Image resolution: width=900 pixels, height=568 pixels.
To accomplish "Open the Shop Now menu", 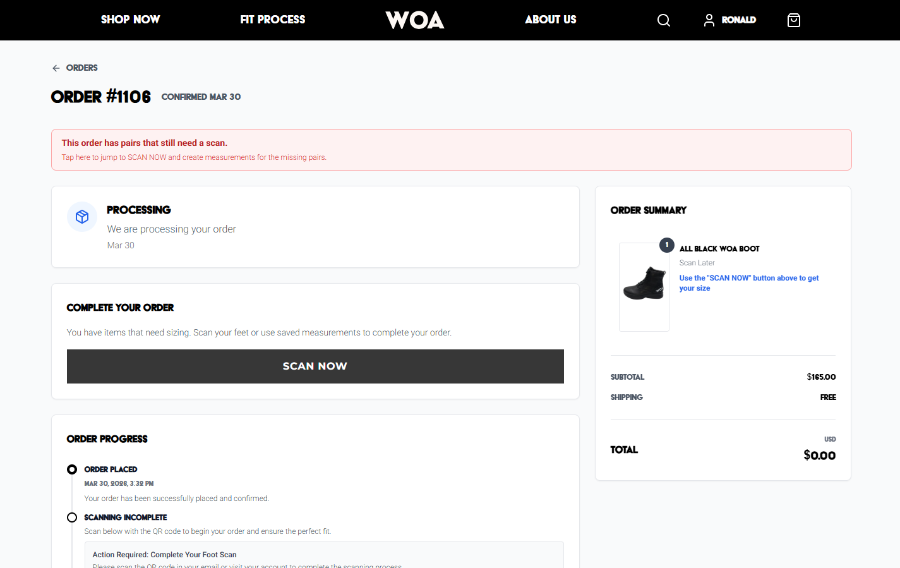I will [x=131, y=20].
